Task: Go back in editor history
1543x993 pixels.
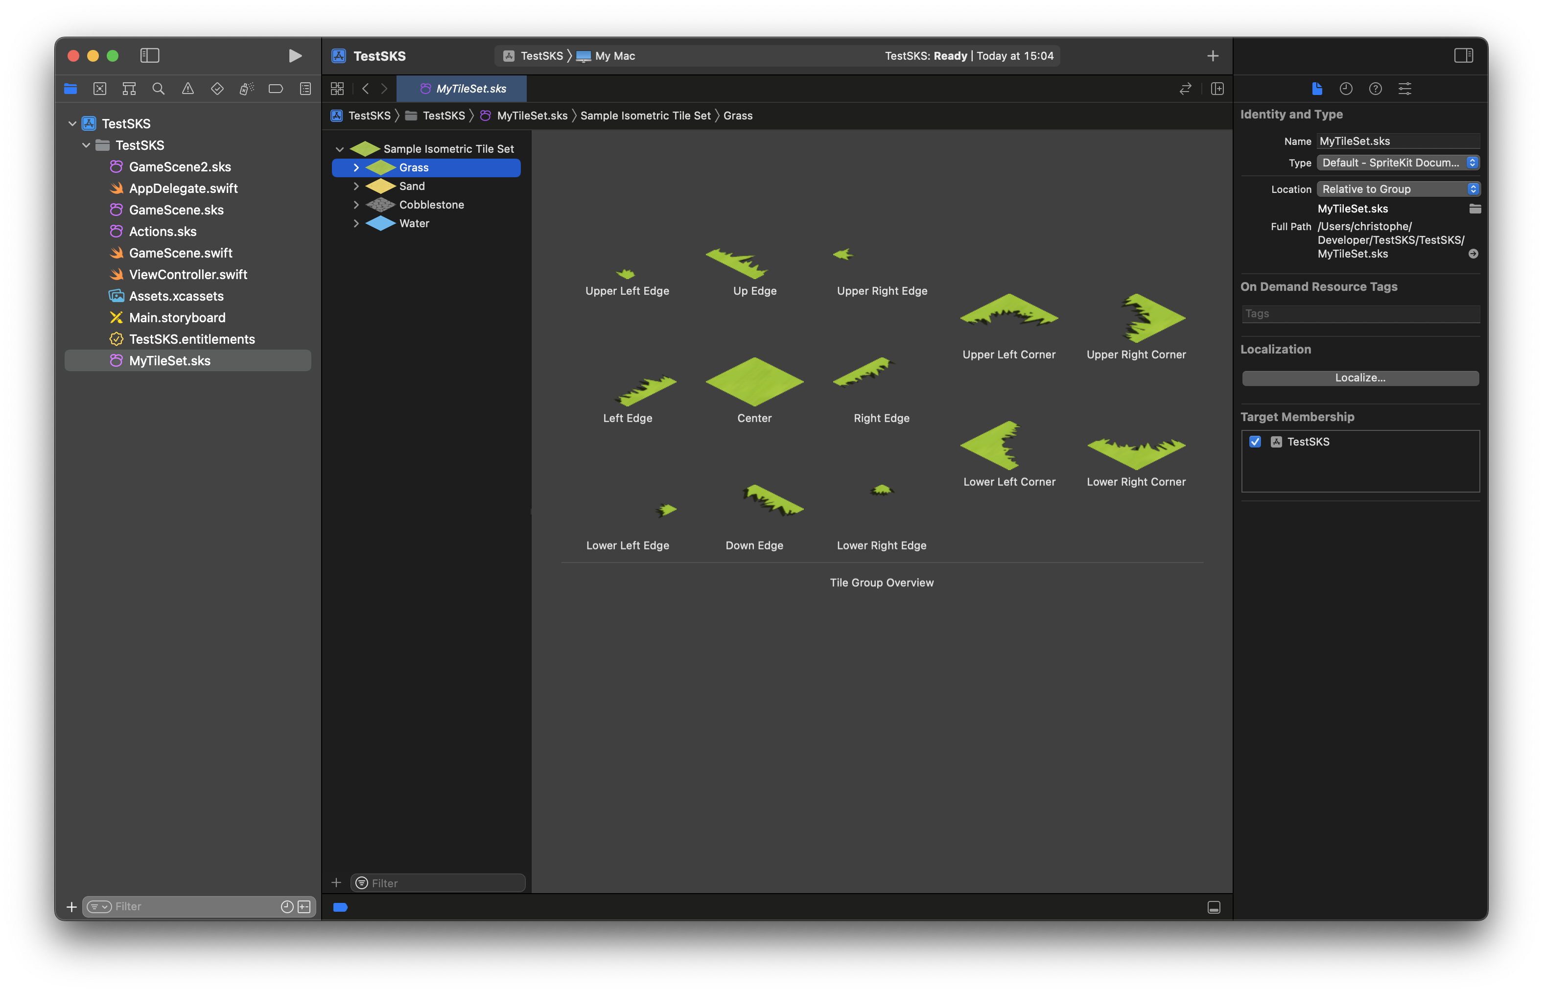Action: (366, 89)
